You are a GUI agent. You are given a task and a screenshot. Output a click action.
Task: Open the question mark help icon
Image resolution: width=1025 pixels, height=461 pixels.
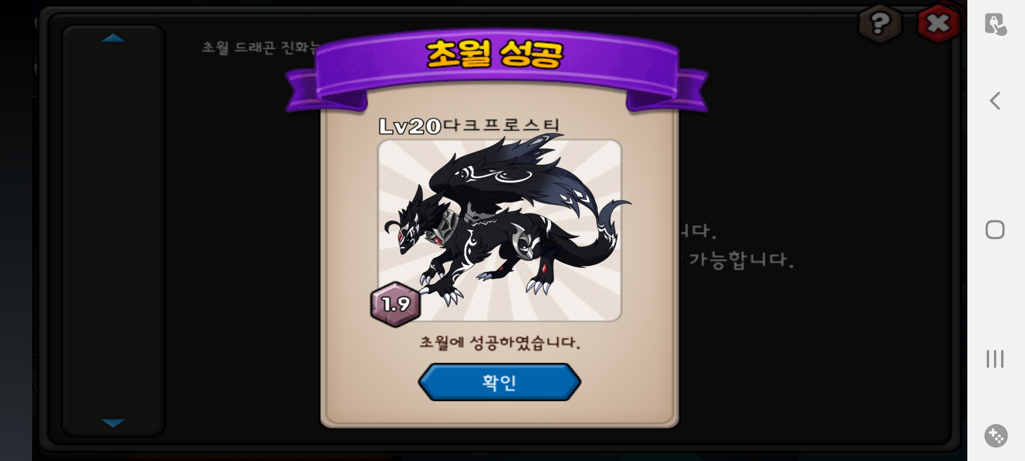[x=880, y=23]
